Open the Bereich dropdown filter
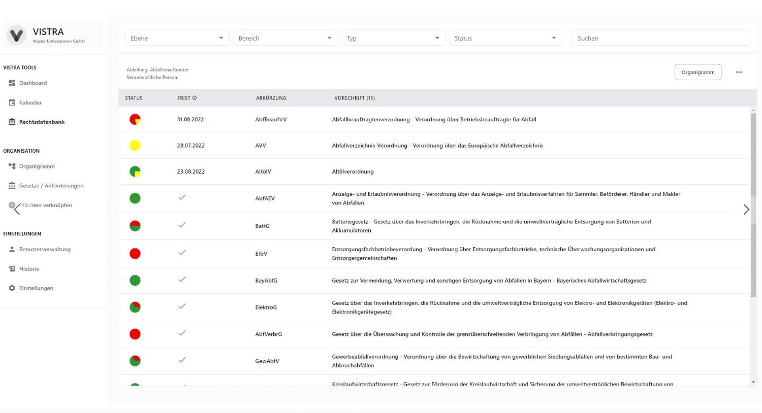Viewport: 762px width, 413px height. click(285, 38)
